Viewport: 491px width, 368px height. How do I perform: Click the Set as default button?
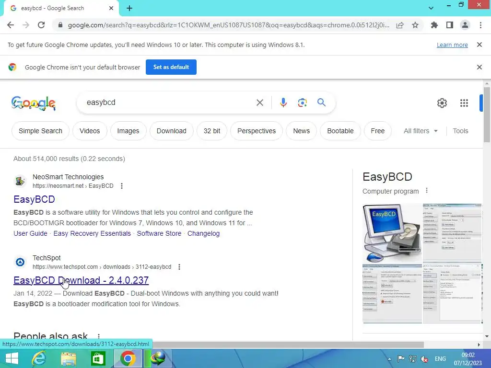click(x=171, y=67)
